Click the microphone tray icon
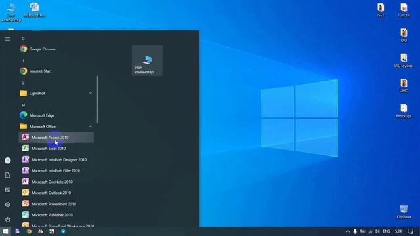The image size is (420, 236). (x=355, y=231)
